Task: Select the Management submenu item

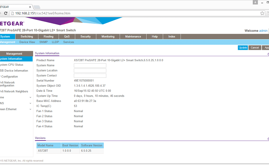Action: (x=8, y=42)
